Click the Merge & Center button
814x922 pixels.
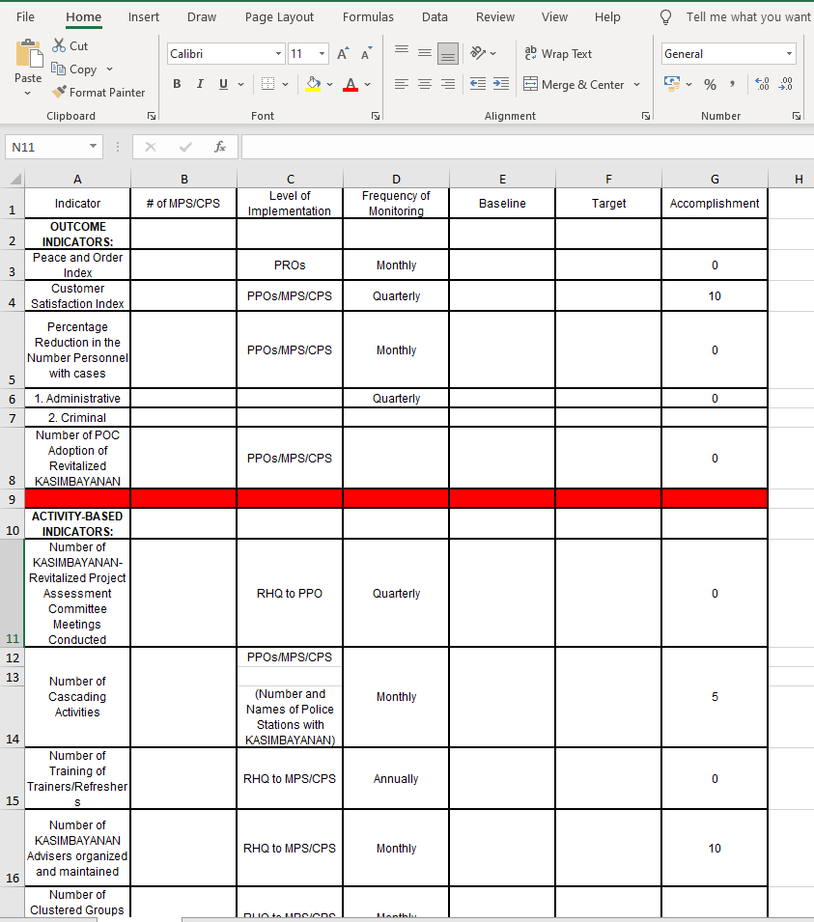point(574,84)
